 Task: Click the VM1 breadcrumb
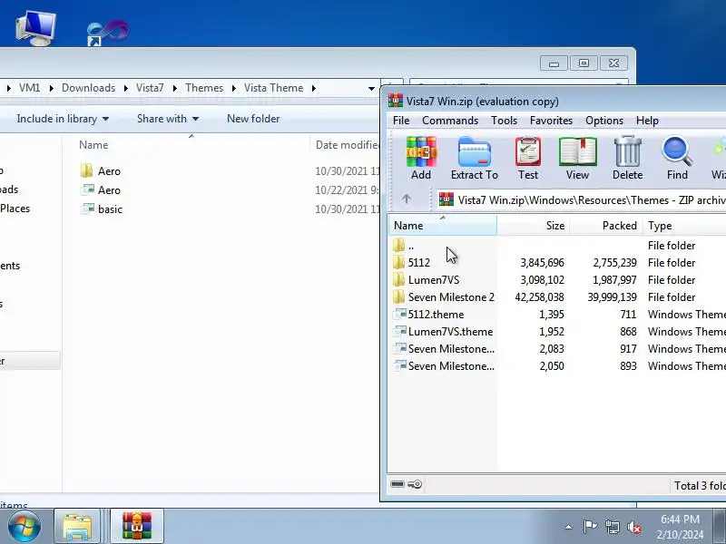[29, 88]
